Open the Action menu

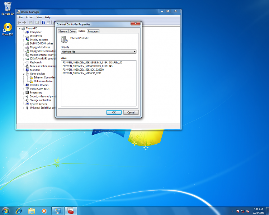29,17
